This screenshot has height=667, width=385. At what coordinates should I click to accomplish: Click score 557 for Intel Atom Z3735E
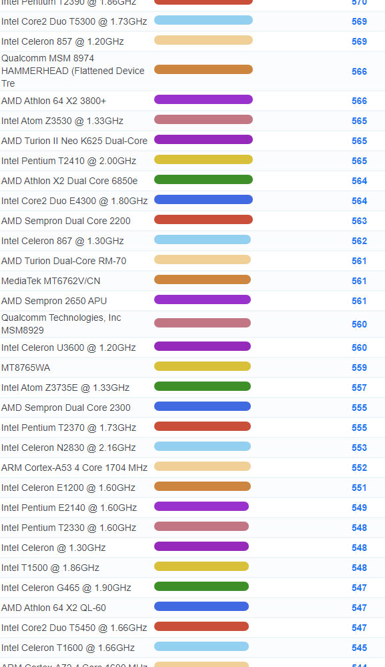click(359, 388)
